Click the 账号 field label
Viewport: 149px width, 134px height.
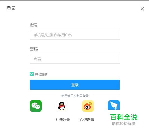34,25
